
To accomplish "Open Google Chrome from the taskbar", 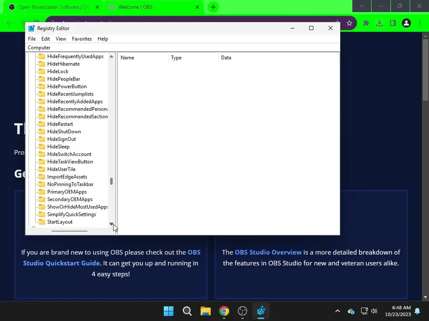I will point(224,311).
